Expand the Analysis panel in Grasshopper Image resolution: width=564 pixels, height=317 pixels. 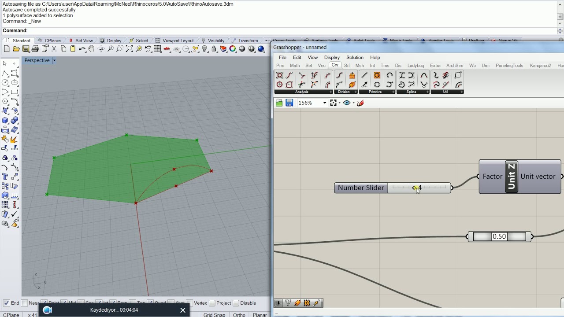331,92
